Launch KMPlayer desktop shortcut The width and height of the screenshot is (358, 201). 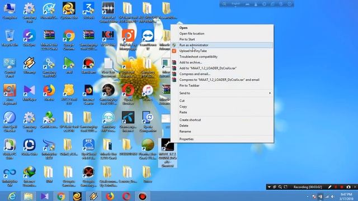click(x=30, y=93)
